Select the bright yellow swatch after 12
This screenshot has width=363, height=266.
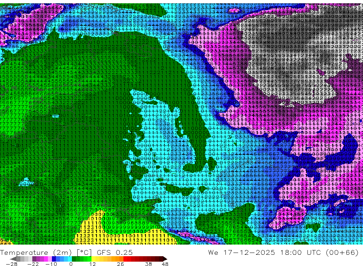(94, 259)
